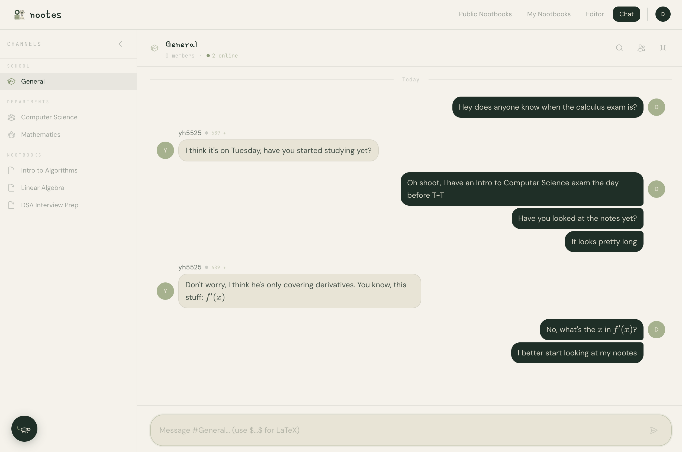Click the nootes logo icon

(19, 14)
